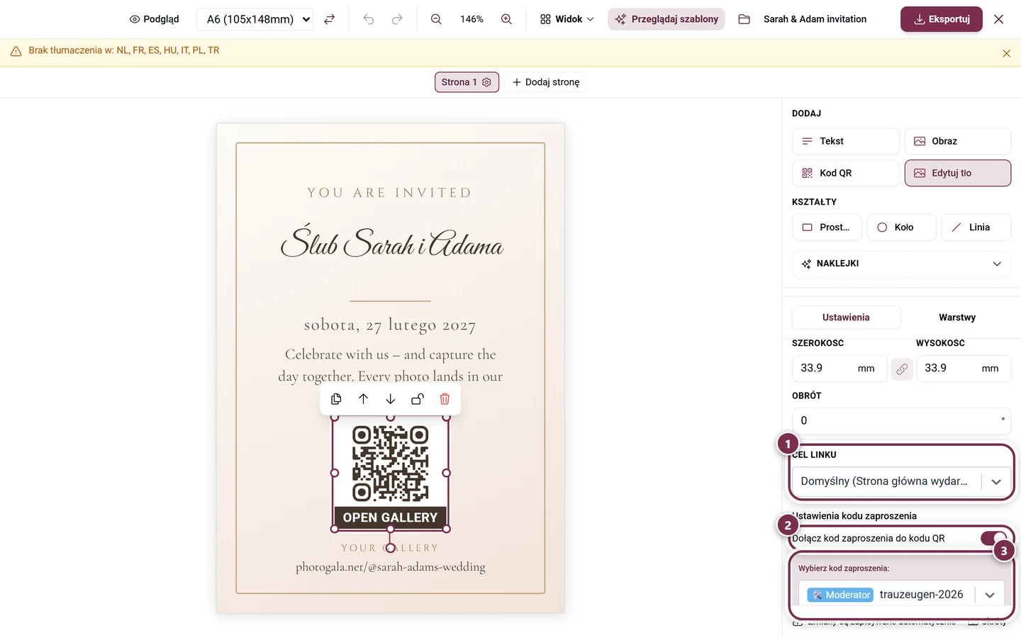Add a Linia line shape
This screenshot has height=638, width=1021.
(x=976, y=228)
